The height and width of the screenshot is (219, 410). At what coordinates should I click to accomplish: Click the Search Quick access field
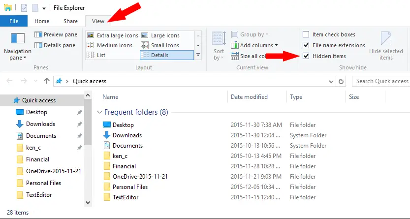[381, 81]
